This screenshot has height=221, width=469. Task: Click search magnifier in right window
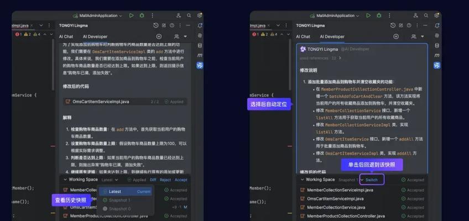pos(426,15)
